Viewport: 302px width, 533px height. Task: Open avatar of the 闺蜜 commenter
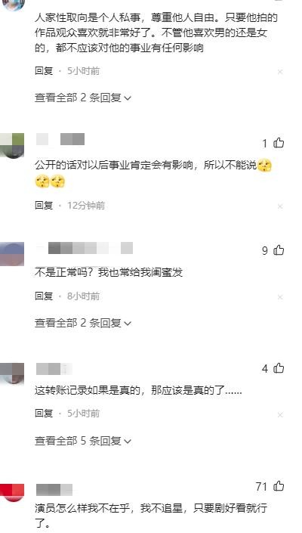[12, 254]
